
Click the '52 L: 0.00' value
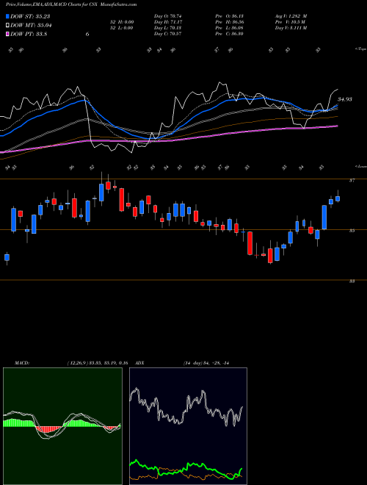pos(121,28)
